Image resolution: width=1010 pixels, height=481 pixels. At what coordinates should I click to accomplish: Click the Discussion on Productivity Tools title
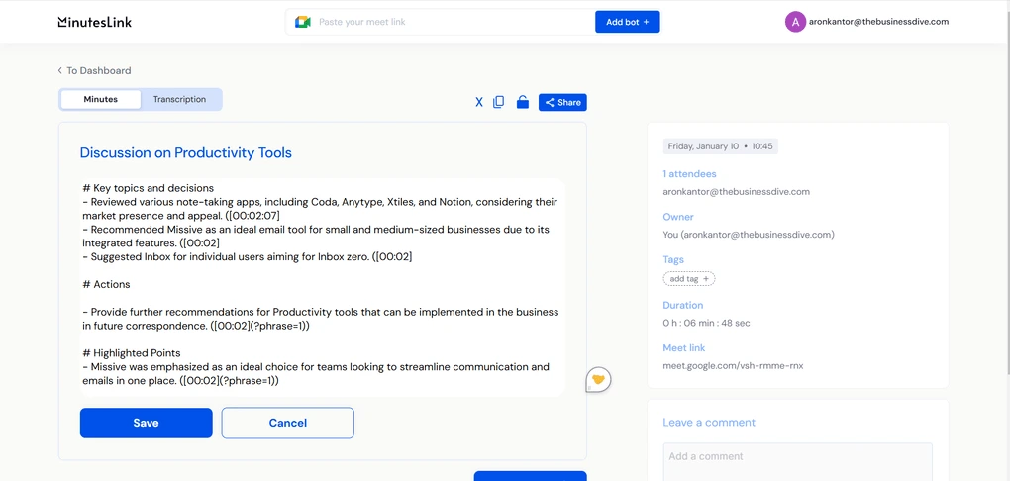point(185,153)
